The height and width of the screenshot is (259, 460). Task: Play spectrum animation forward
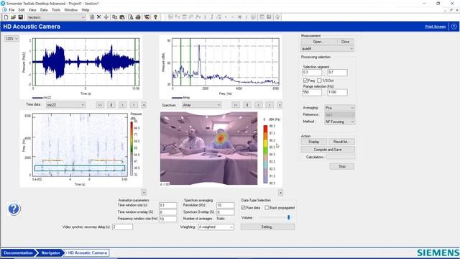pos(236,105)
